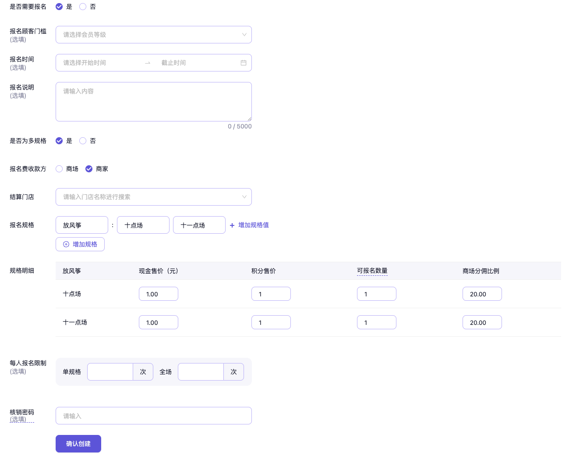Click the circled plus icon in 增加规格 button
The width and height of the screenshot is (569, 463).
(66, 244)
